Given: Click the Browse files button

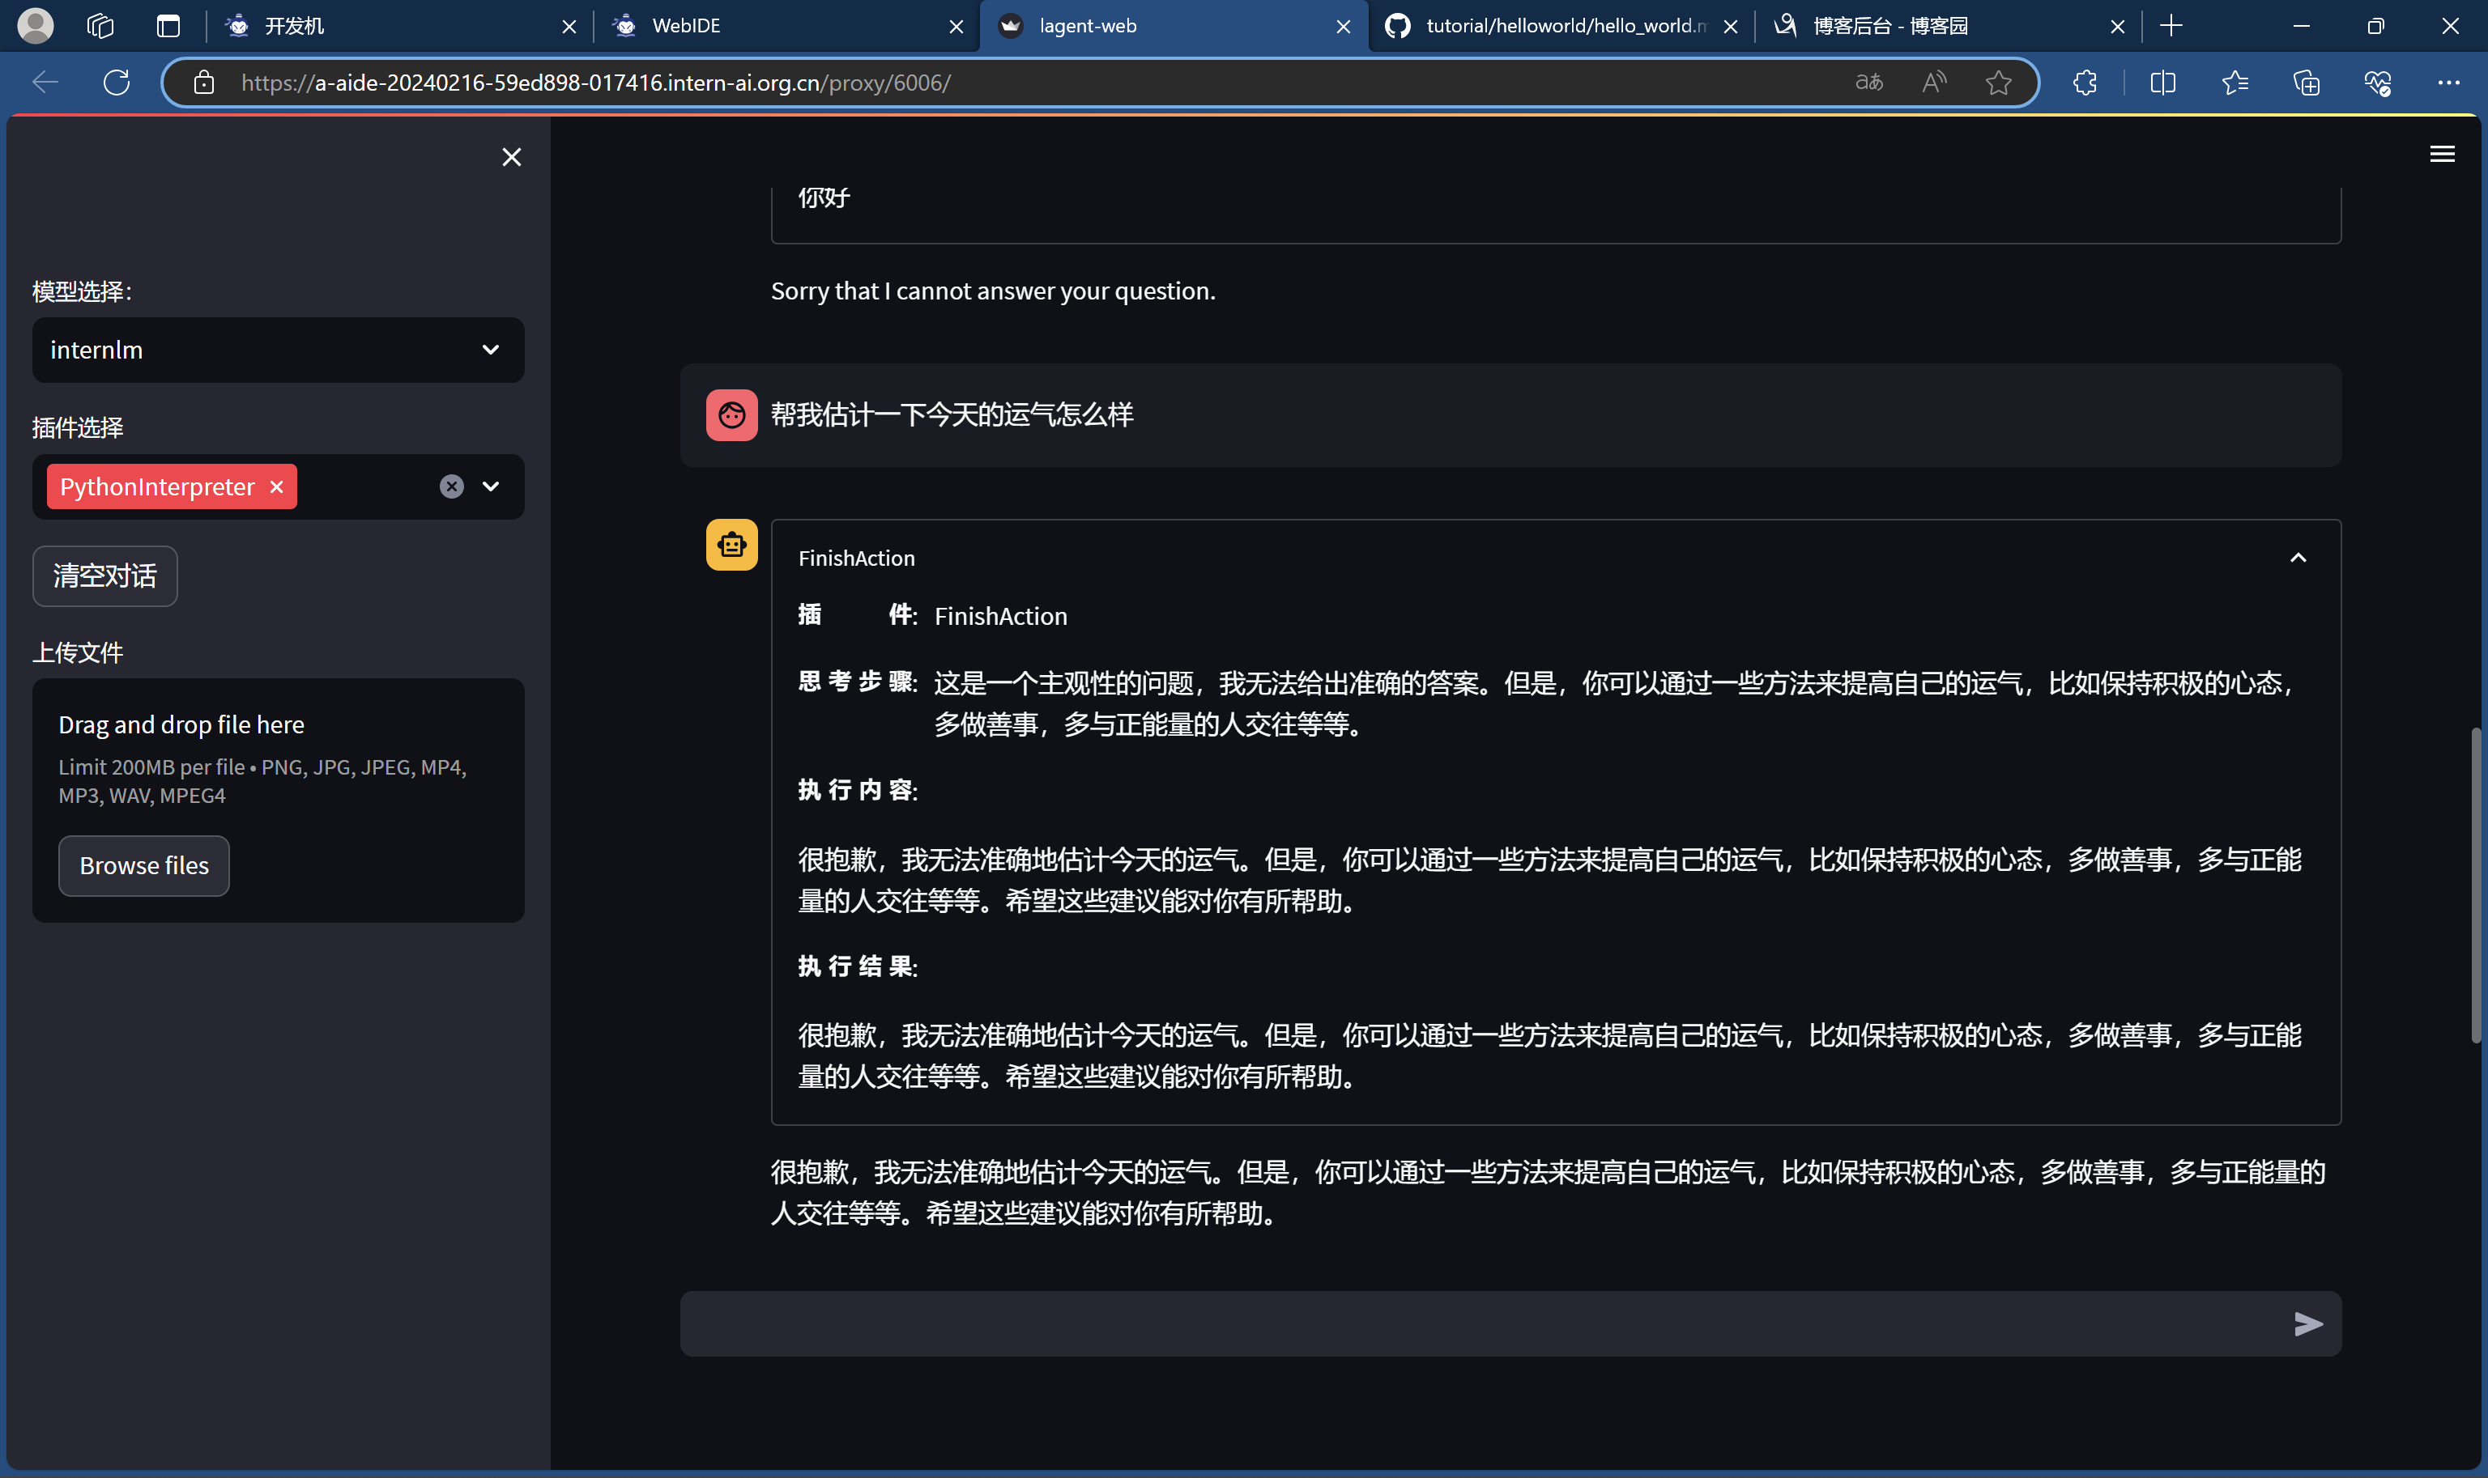Looking at the screenshot, I should click(x=143, y=865).
